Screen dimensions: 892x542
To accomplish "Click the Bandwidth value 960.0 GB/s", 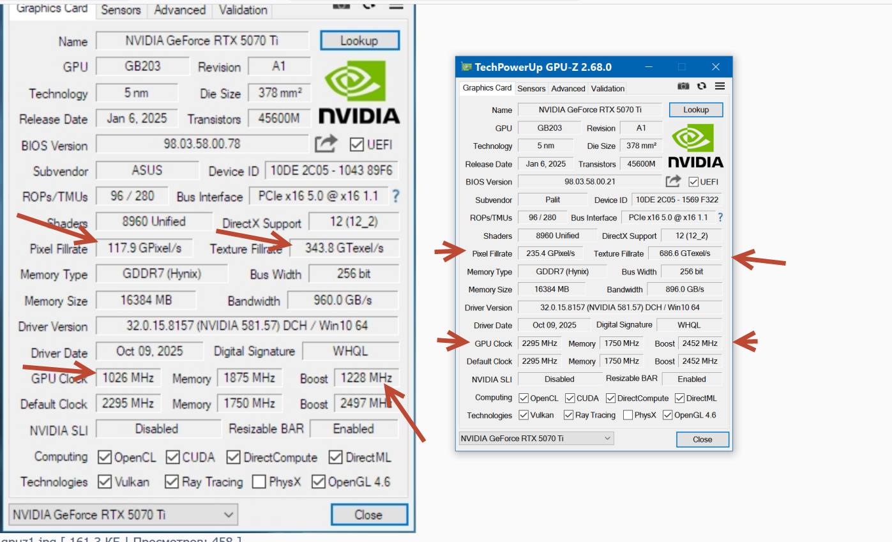I will click(343, 300).
